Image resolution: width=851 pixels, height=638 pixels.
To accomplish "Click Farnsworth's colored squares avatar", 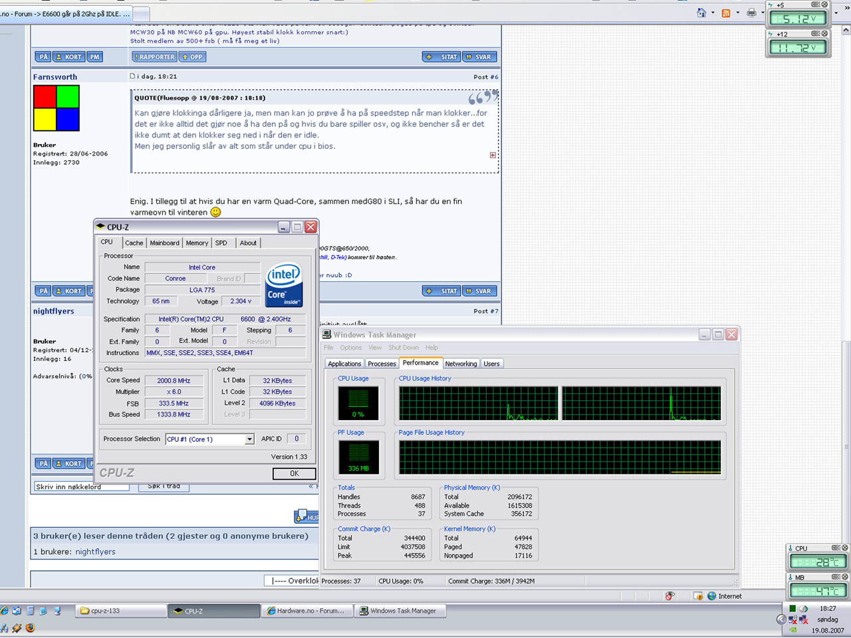I will point(57,108).
